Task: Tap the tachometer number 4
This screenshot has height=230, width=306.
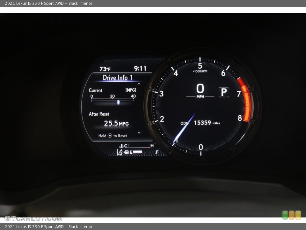Action: click(x=176, y=73)
